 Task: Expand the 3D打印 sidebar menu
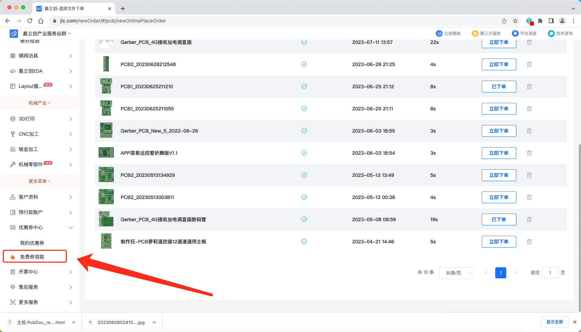tap(71, 119)
